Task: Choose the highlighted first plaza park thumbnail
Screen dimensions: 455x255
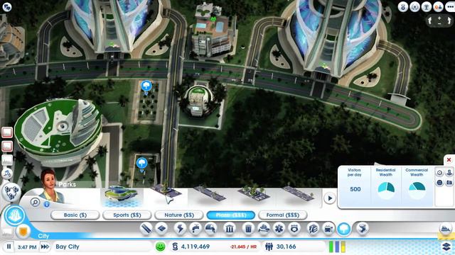Action: coord(122,197)
